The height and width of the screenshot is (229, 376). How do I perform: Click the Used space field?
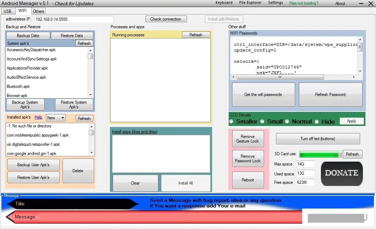[305, 173]
